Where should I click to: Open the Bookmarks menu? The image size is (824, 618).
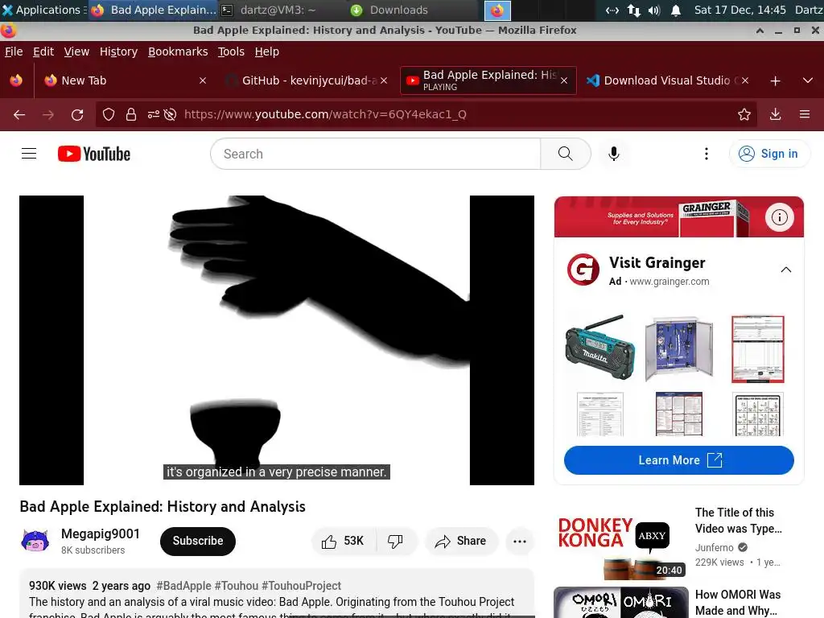point(178,51)
